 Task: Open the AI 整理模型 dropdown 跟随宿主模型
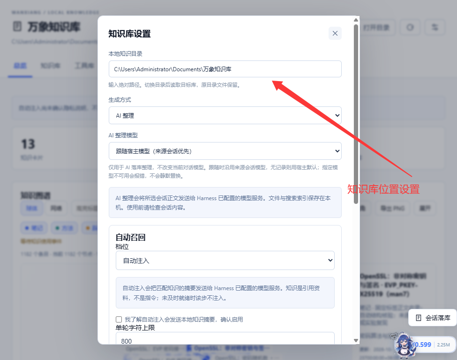click(x=225, y=151)
